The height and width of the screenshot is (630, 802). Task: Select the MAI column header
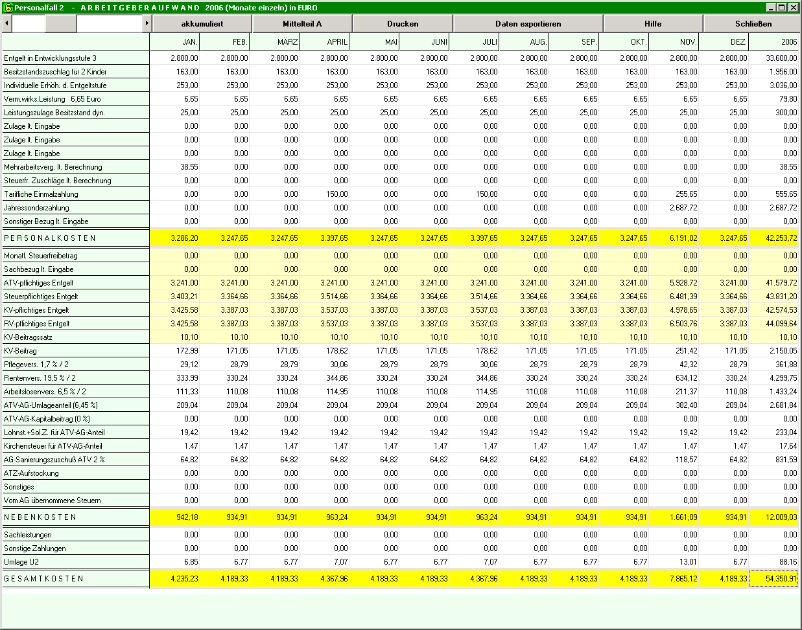(x=375, y=42)
